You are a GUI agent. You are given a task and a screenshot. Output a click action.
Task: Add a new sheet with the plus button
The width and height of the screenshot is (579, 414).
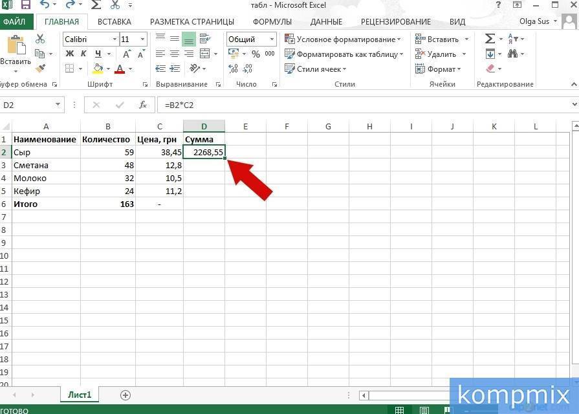(126, 395)
